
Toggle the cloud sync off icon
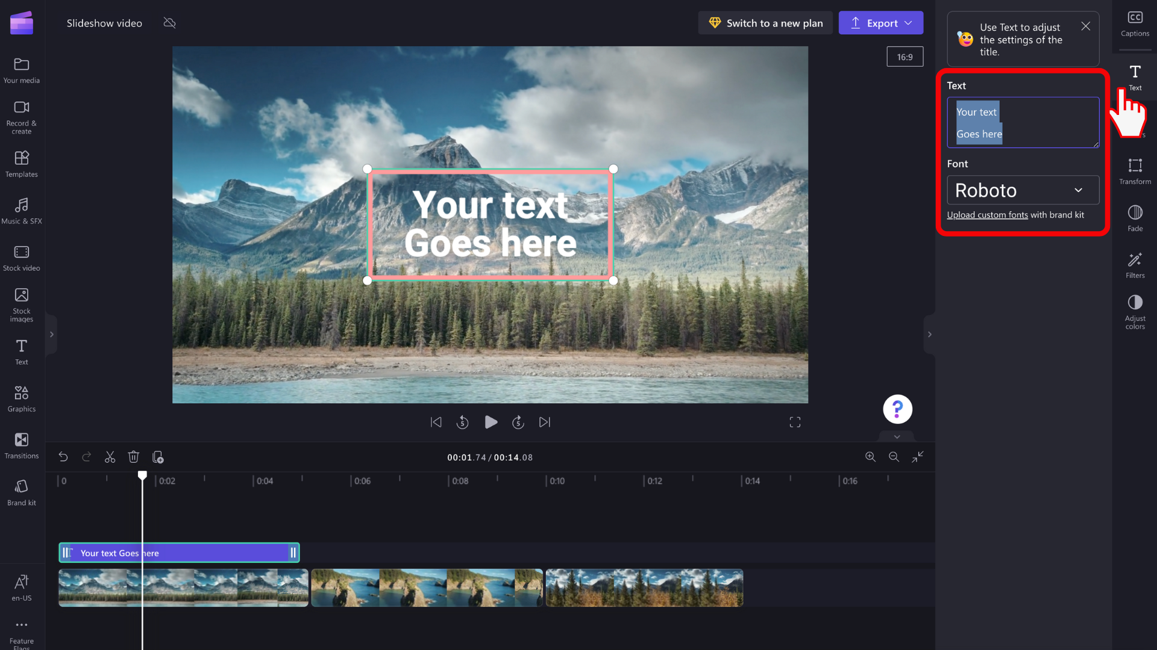coord(170,23)
